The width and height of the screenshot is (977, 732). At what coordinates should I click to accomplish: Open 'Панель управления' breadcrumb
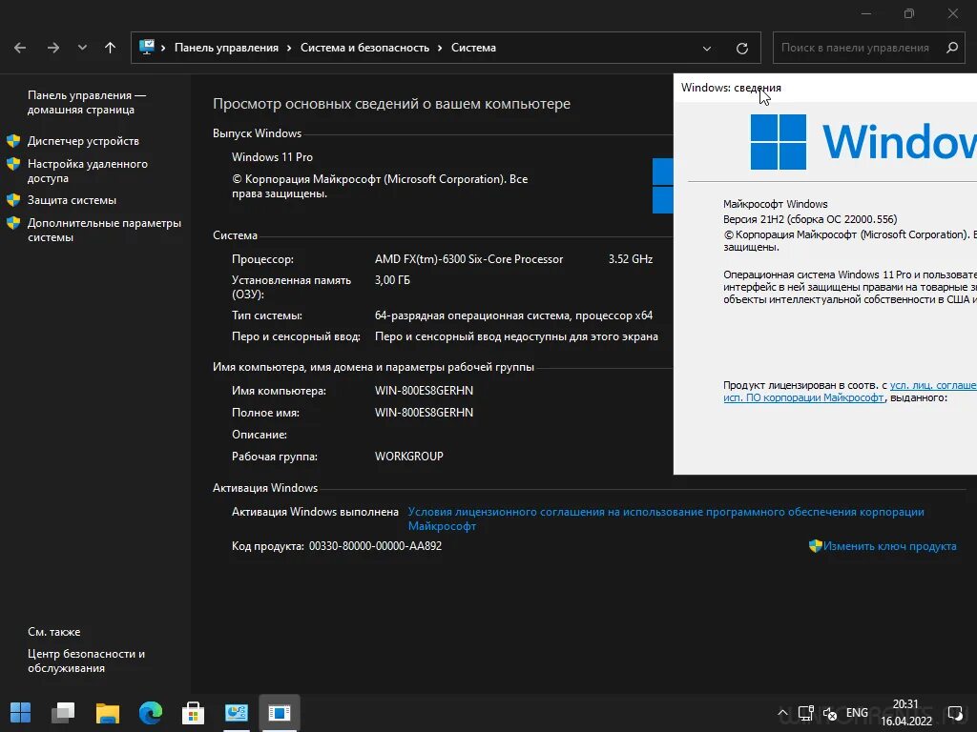click(226, 48)
